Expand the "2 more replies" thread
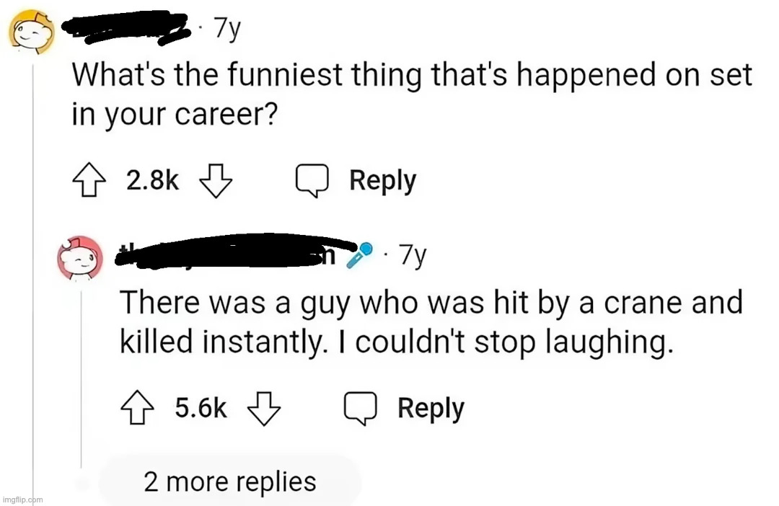Screen dimensions: 779x506 (x=230, y=481)
